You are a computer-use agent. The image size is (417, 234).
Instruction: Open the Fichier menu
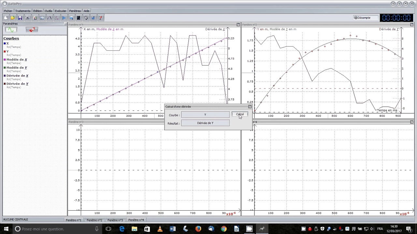click(x=8, y=11)
